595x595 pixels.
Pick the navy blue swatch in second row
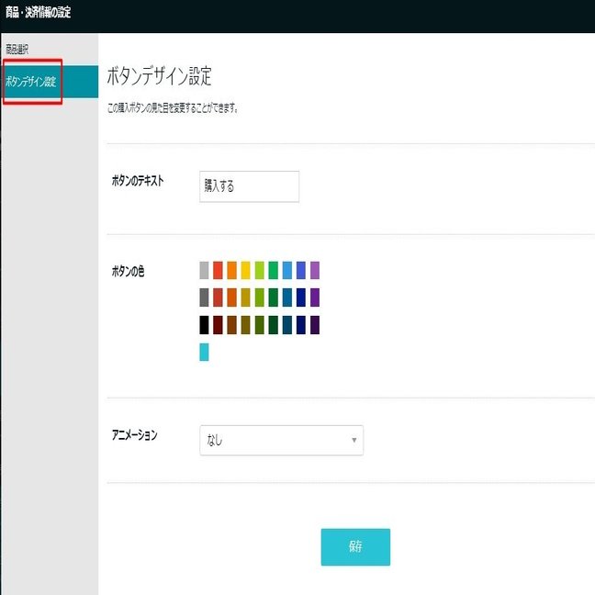[x=301, y=297]
